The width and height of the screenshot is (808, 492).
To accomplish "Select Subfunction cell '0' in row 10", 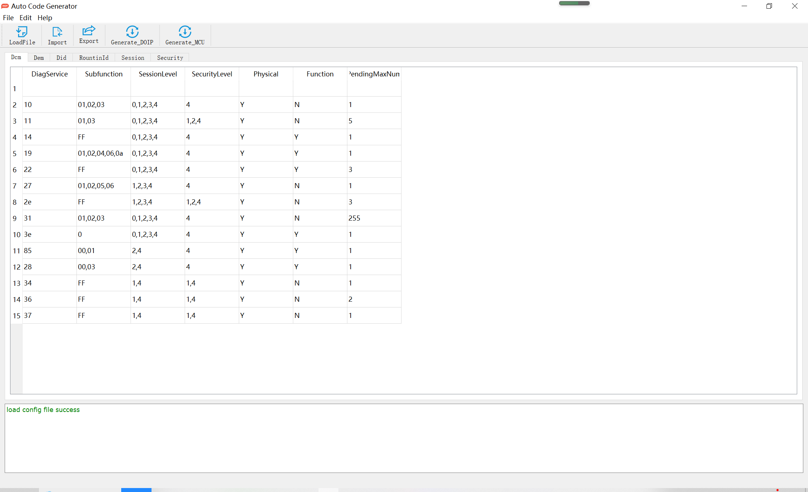I will pos(104,234).
